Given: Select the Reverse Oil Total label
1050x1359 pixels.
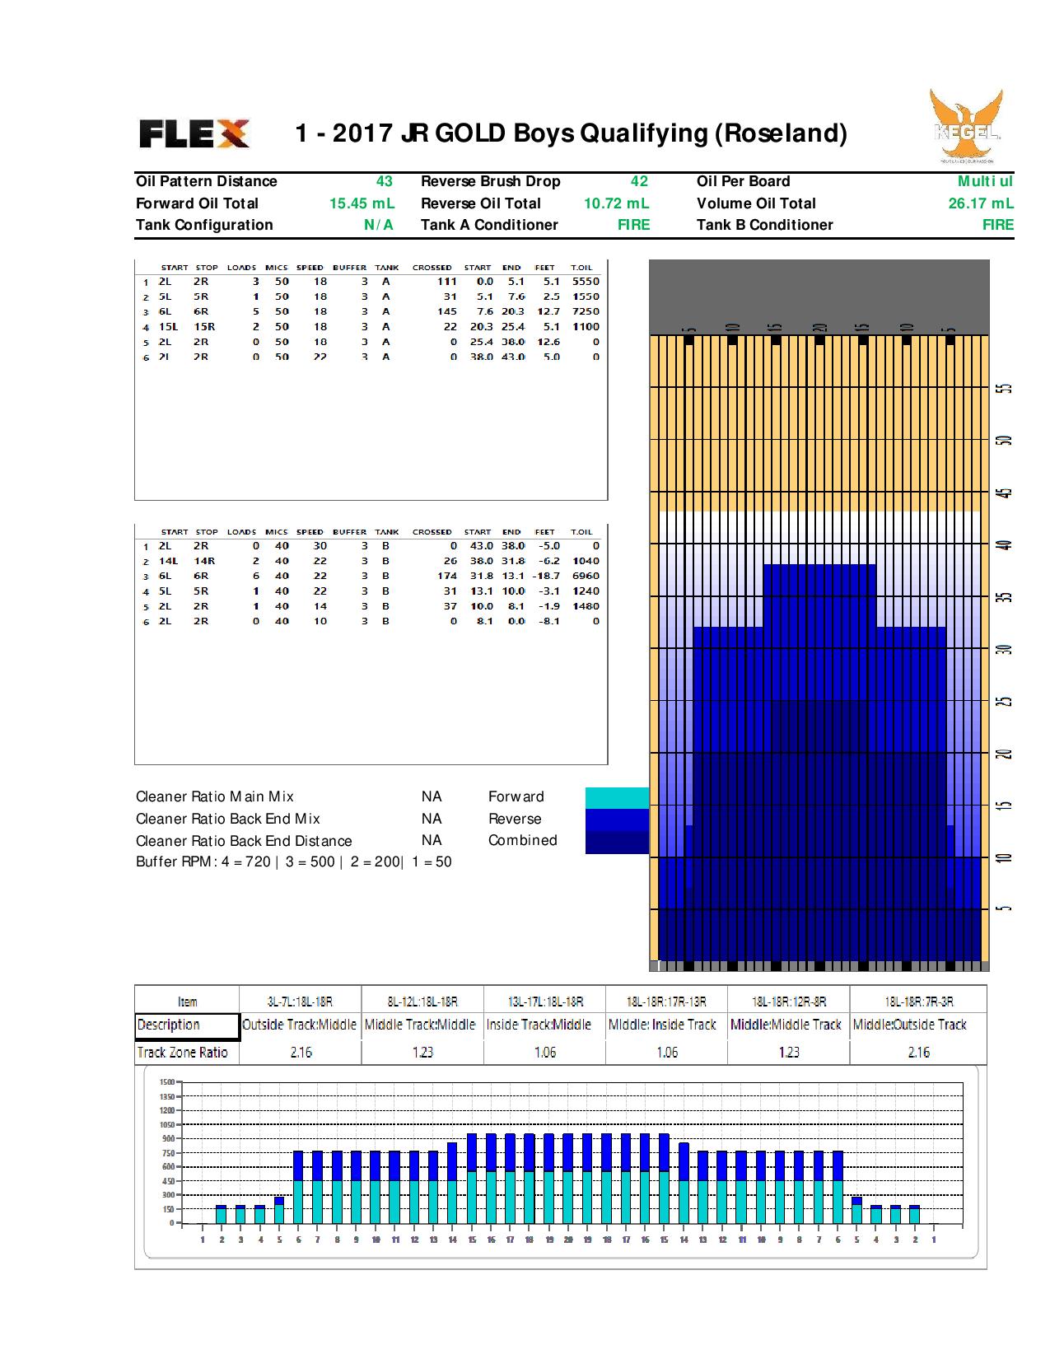Looking at the screenshot, I should tap(481, 203).
